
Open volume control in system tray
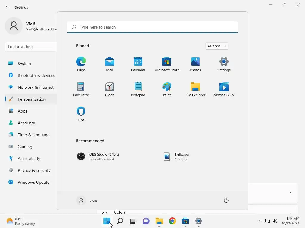click(275, 221)
